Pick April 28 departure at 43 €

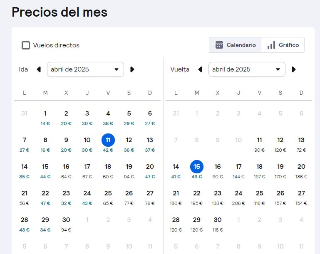(24, 224)
